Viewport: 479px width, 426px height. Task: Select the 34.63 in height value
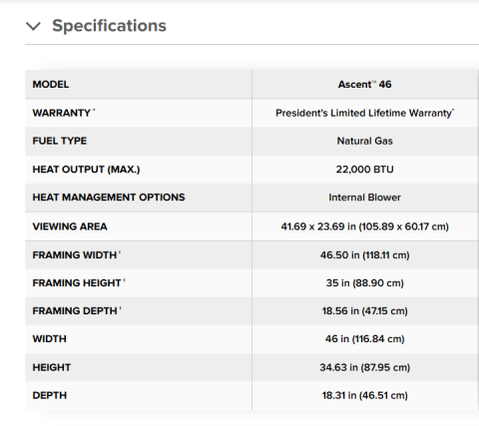coord(365,368)
